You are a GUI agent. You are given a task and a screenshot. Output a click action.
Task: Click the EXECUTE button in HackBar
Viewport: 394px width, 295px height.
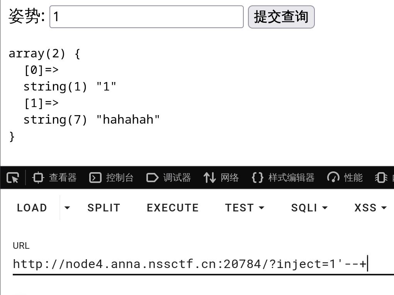point(172,208)
